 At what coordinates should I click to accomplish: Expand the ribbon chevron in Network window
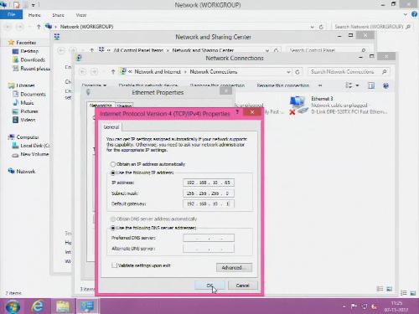(406, 14)
